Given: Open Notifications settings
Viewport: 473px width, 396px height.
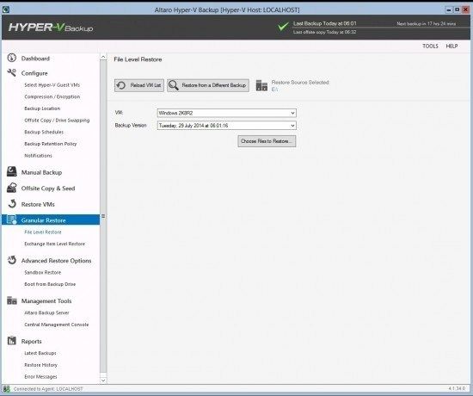Looking at the screenshot, I should [x=39, y=156].
